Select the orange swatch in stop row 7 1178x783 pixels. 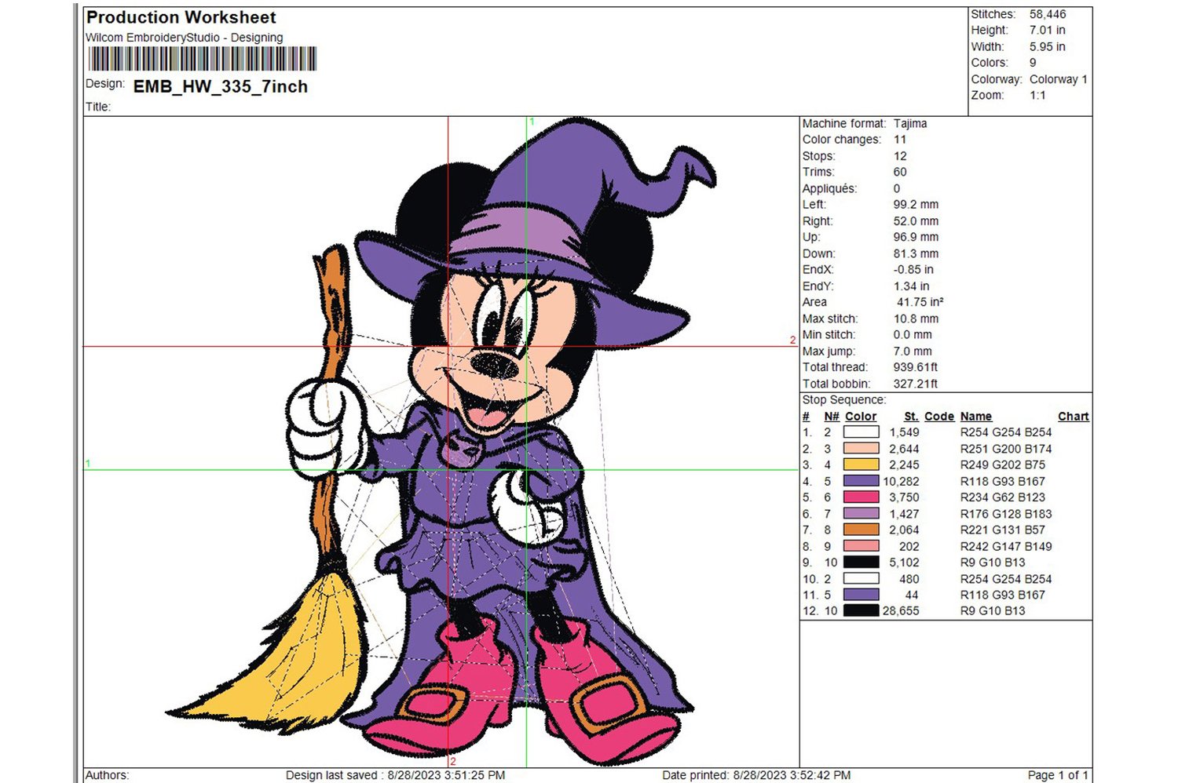[861, 530]
